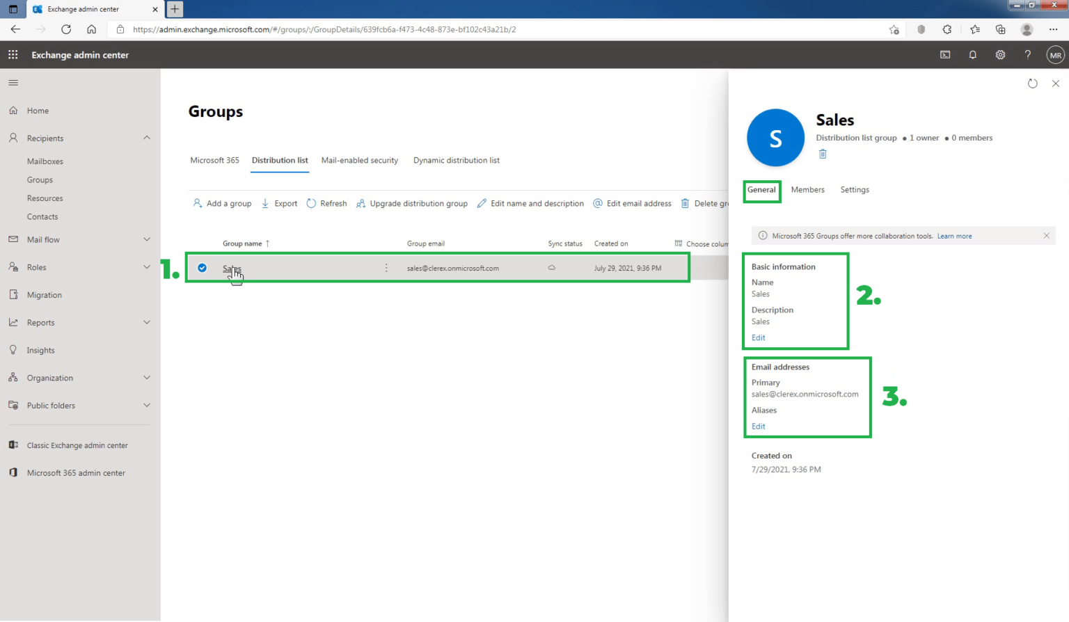
Task: Open Choose columns with its grid icon
Action: tap(677, 244)
